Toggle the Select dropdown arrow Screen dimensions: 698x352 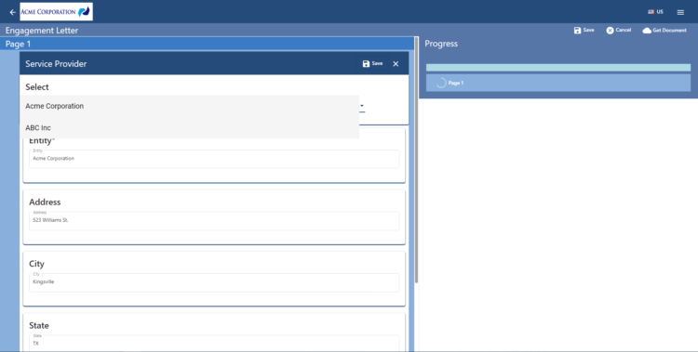[362, 106]
